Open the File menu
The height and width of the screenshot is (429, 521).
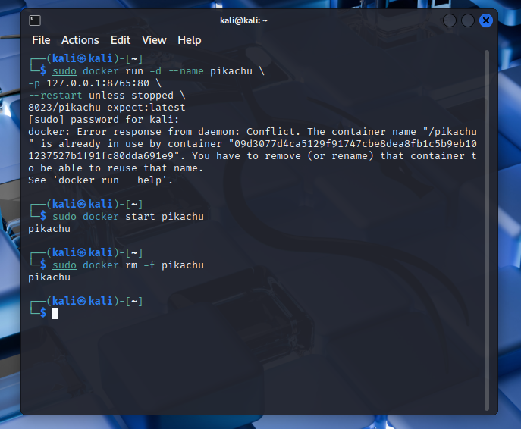pos(41,40)
